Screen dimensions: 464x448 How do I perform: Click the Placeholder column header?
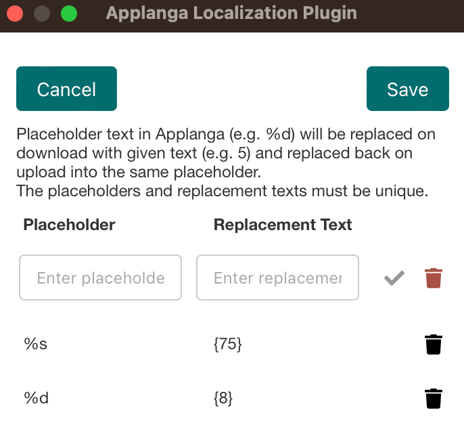69,225
